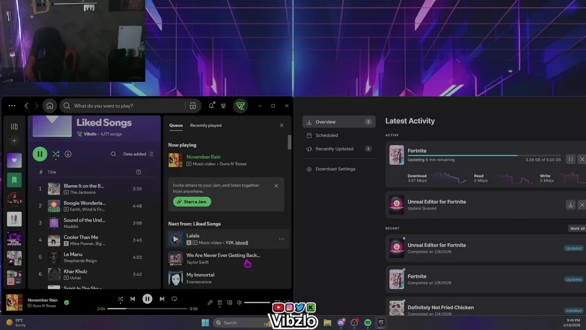Image resolution: width=586 pixels, height=330 pixels.
Task: Adjust the Spotify volume slider
Action: coord(257,302)
